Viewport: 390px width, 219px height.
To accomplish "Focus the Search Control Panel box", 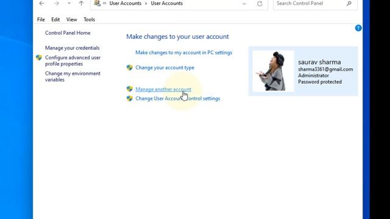I will click(x=315, y=4).
